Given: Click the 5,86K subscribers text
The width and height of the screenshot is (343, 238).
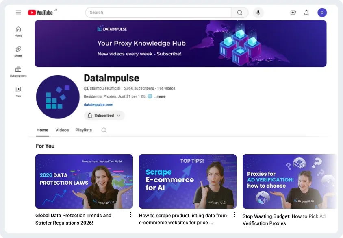Looking at the screenshot, I should point(139,88).
